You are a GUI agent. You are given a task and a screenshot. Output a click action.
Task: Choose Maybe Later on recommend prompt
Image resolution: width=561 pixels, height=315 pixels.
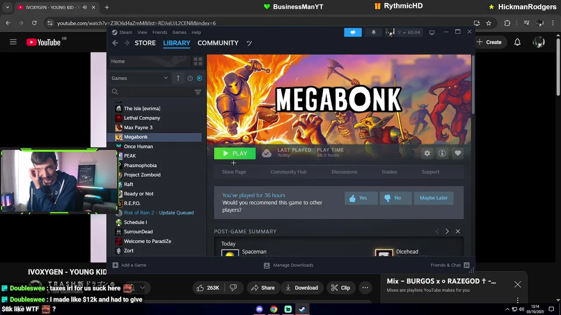[x=433, y=198]
